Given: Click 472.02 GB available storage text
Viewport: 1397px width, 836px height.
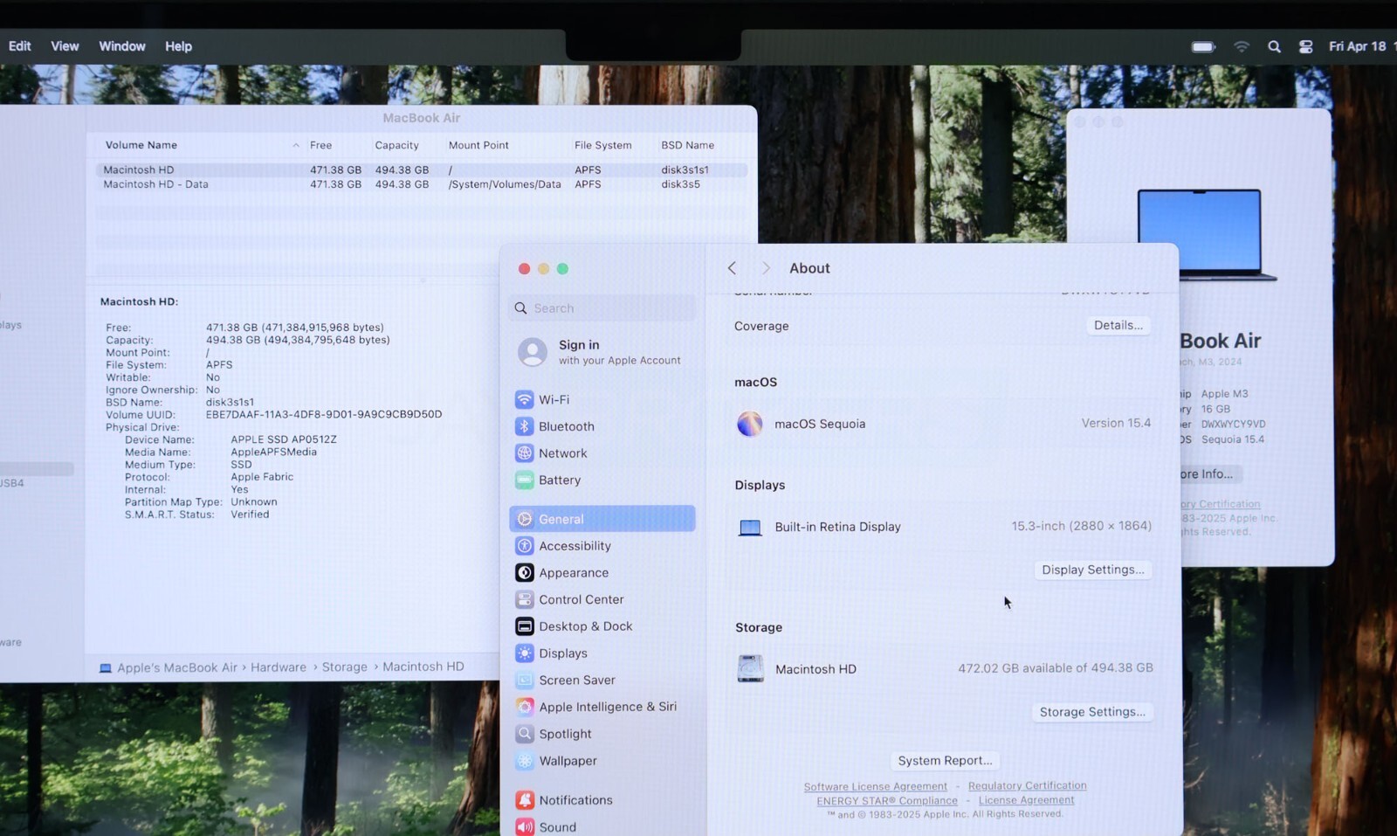Looking at the screenshot, I should click(1055, 668).
